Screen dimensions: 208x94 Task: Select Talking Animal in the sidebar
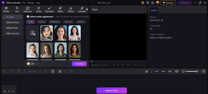[x=12, y=22]
